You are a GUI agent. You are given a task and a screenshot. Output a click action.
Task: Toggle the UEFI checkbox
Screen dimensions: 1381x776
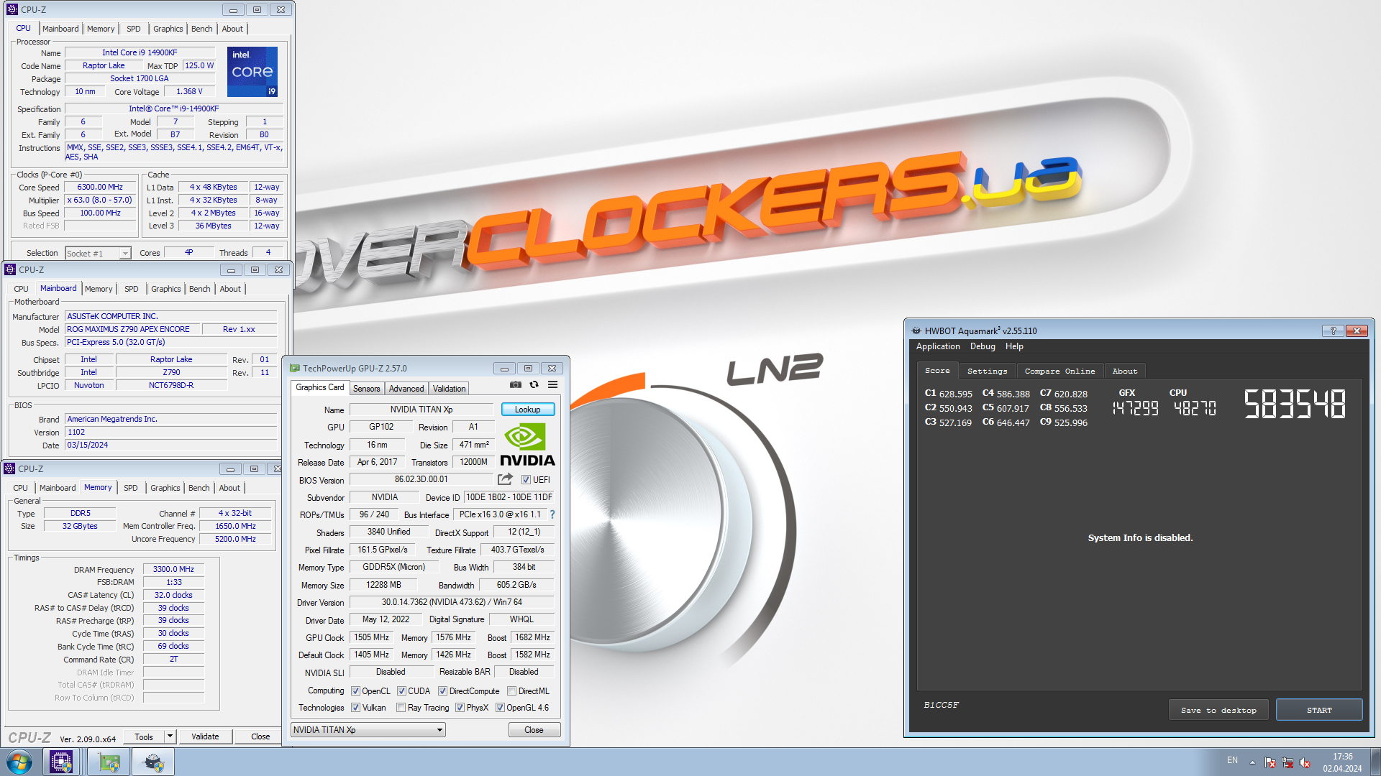pyautogui.click(x=526, y=480)
